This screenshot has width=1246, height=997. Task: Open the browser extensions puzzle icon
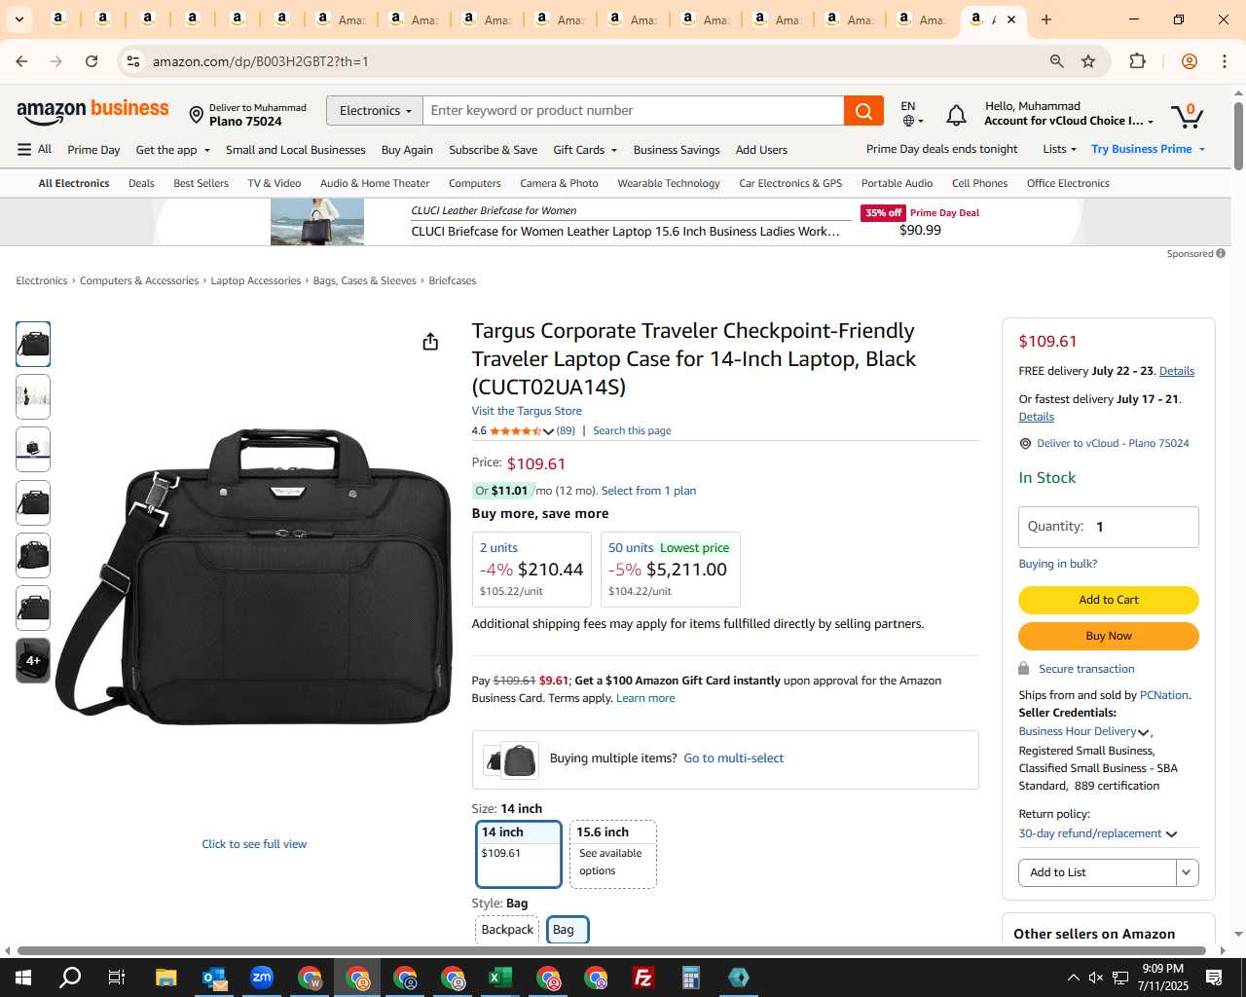(x=1137, y=61)
